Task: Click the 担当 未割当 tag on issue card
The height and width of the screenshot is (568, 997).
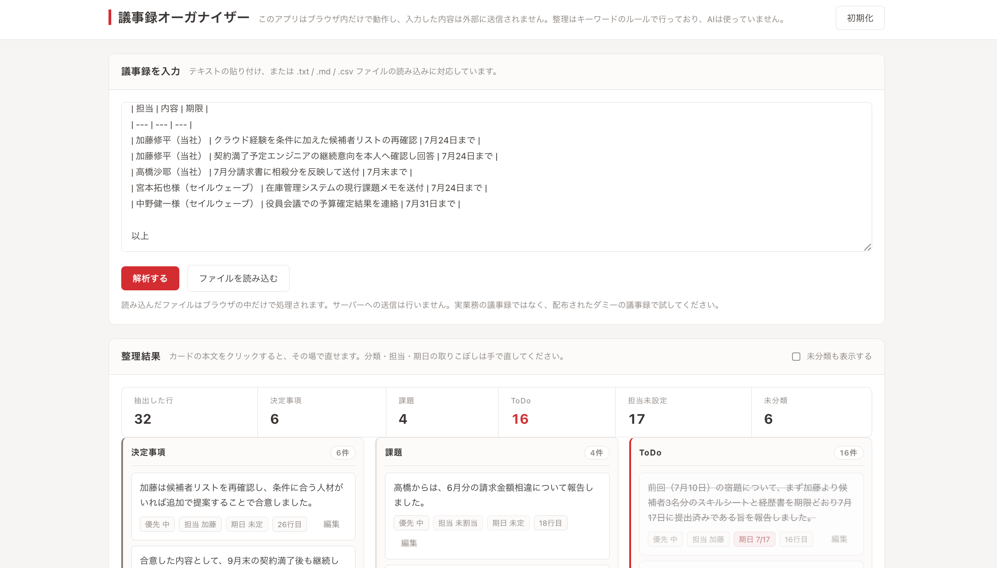Action: click(x=458, y=523)
